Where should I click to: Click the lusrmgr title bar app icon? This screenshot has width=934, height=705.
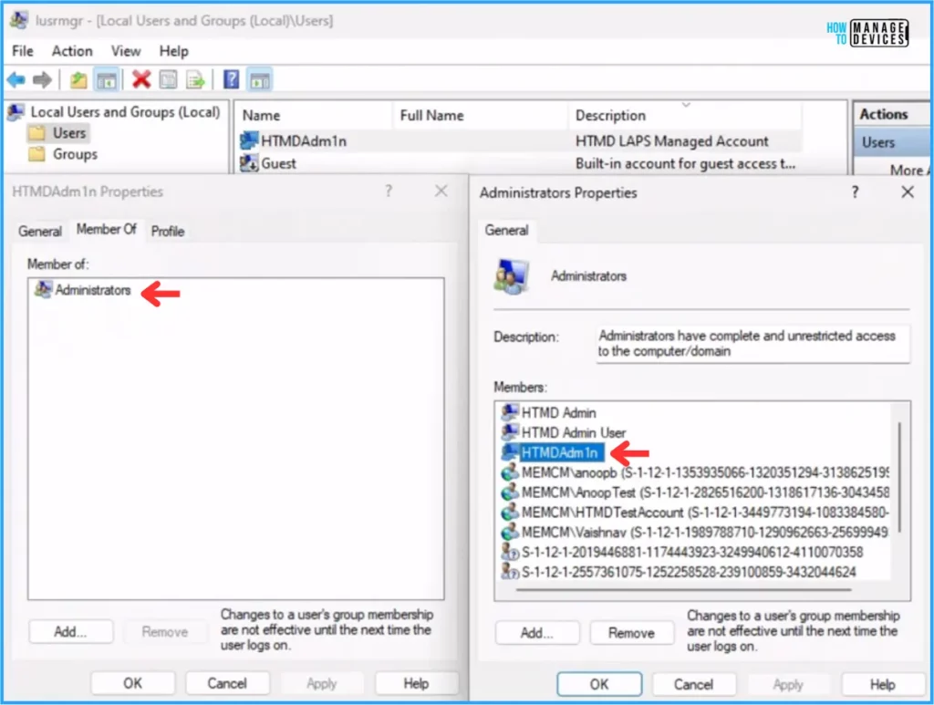[18, 20]
